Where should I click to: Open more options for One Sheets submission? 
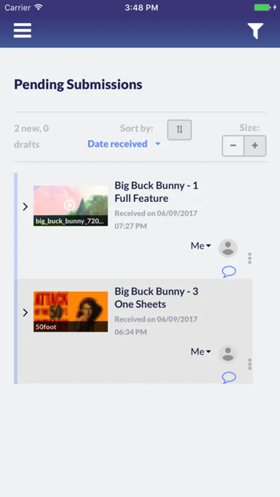250,364
